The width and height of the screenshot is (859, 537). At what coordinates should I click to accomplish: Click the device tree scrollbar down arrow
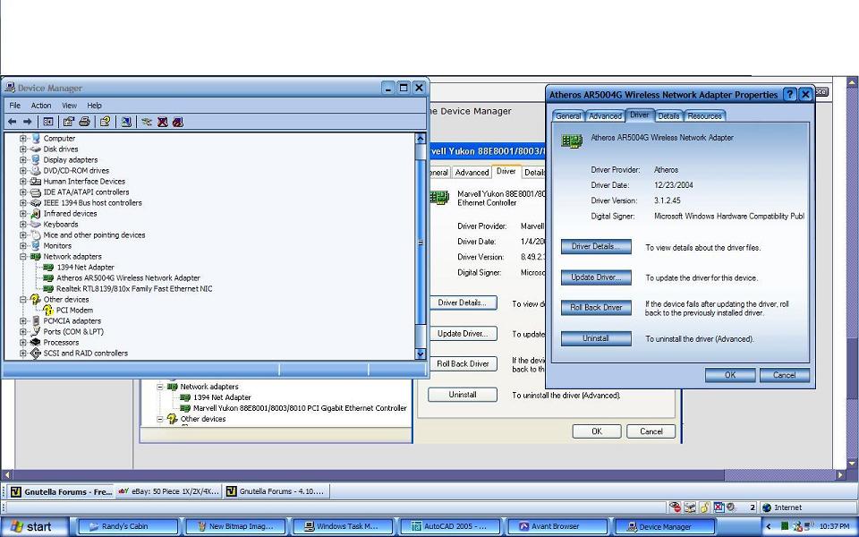click(421, 354)
